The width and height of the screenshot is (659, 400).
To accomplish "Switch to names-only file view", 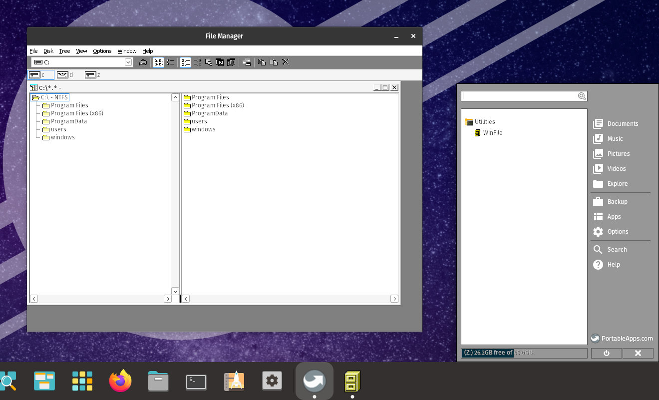I will pos(158,62).
